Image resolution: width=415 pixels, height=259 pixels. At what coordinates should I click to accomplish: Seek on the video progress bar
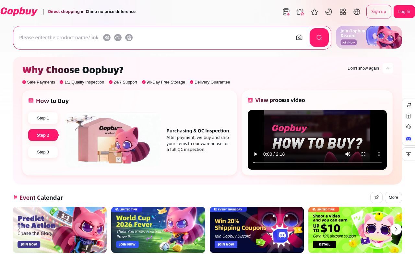pos(317,162)
